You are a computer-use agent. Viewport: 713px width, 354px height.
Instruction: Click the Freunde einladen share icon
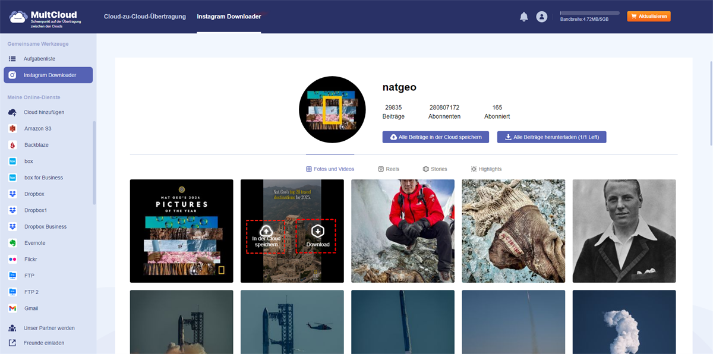[x=12, y=343]
